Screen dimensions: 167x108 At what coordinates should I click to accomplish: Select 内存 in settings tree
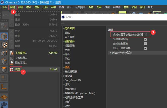coord(67,63)
